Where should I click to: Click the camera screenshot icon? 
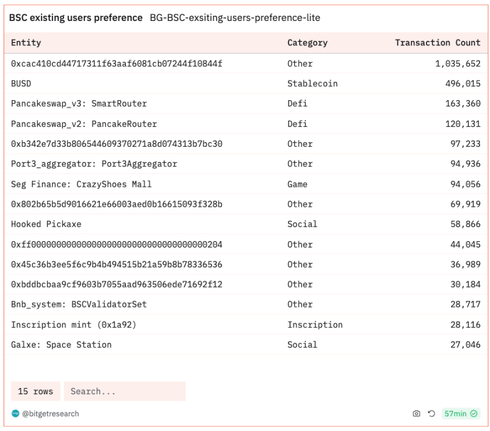coord(416,414)
